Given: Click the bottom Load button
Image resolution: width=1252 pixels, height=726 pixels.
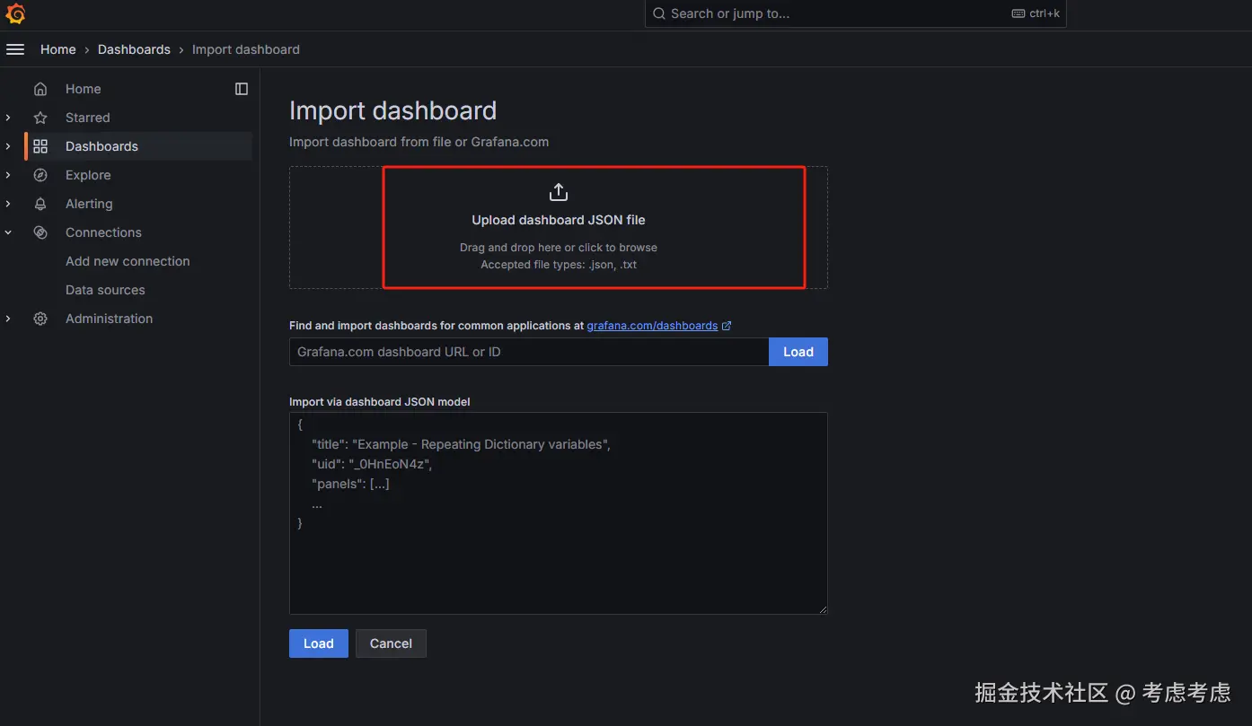Looking at the screenshot, I should [x=319, y=643].
